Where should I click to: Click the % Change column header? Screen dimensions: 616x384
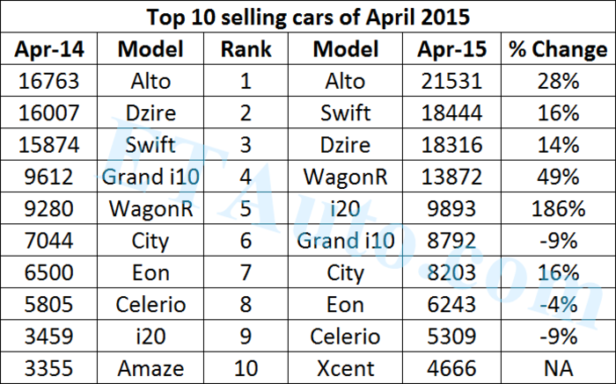(x=557, y=49)
